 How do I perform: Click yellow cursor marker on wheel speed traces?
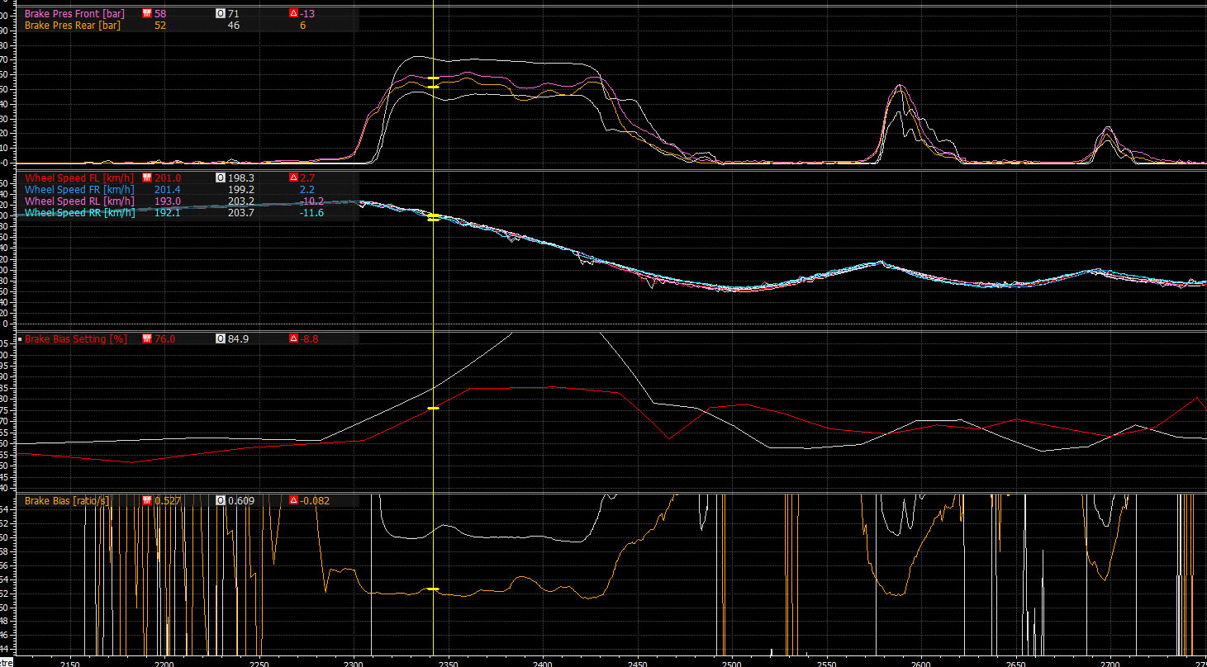tap(434, 217)
